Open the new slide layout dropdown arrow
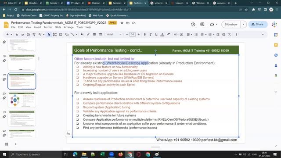 (x=11, y=34)
